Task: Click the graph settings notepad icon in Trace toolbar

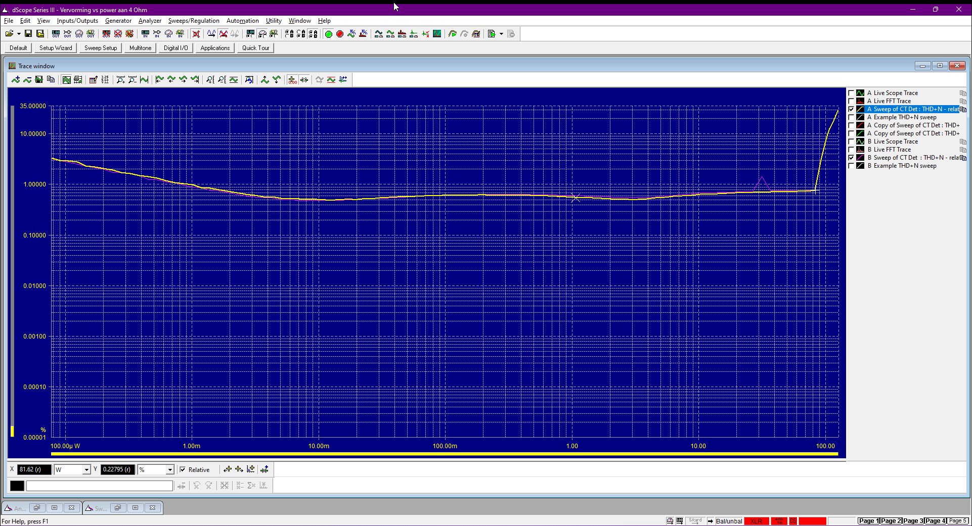Action: coord(93,79)
